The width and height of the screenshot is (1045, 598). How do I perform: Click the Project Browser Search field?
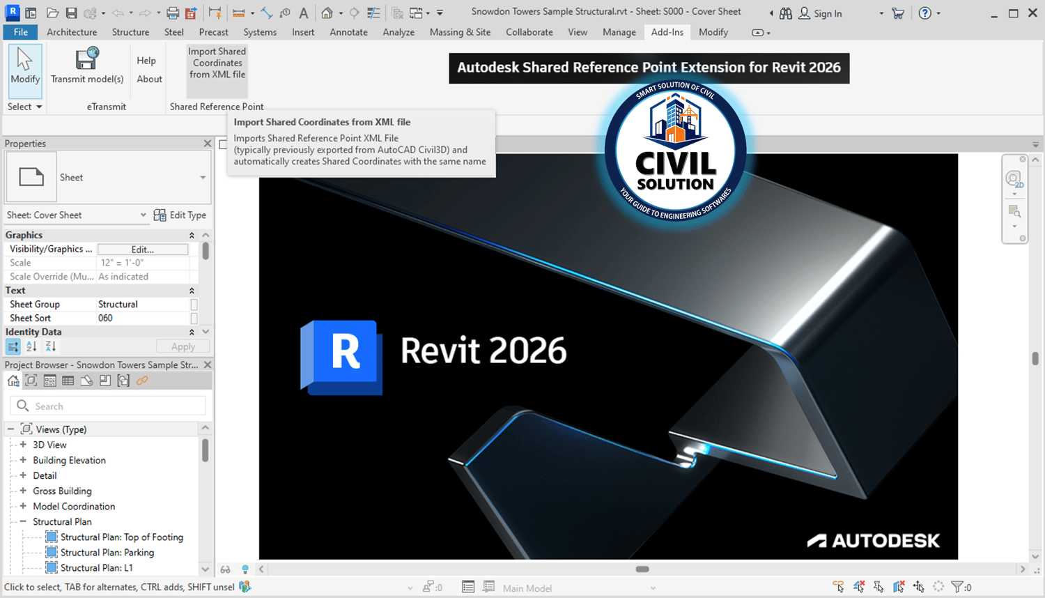point(108,406)
